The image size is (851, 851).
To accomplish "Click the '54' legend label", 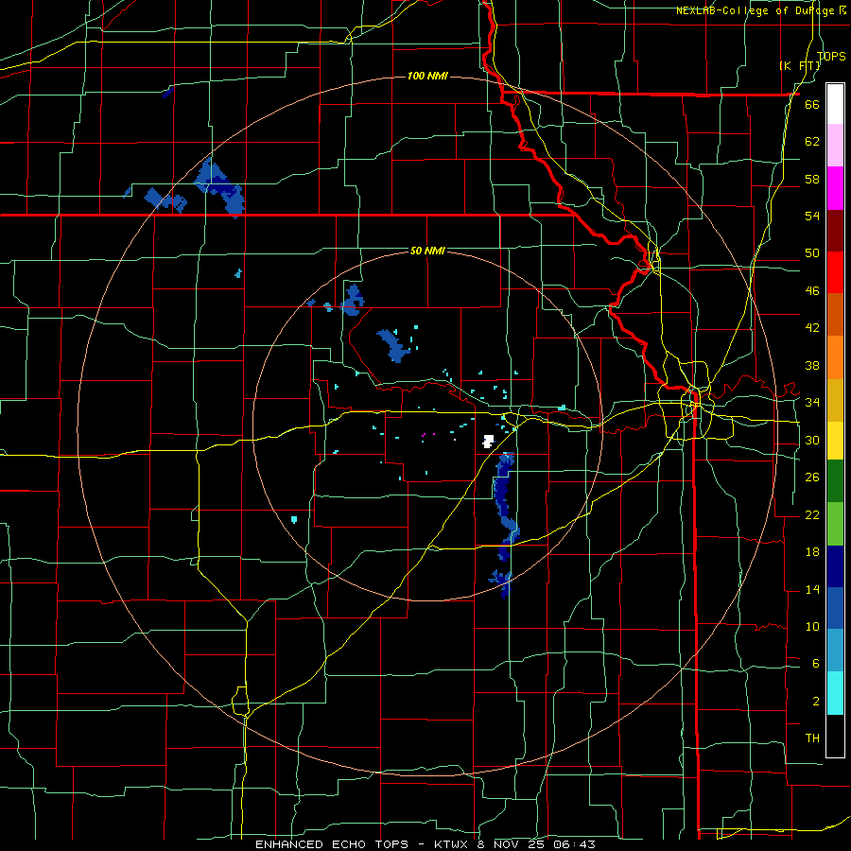I will tap(812, 216).
